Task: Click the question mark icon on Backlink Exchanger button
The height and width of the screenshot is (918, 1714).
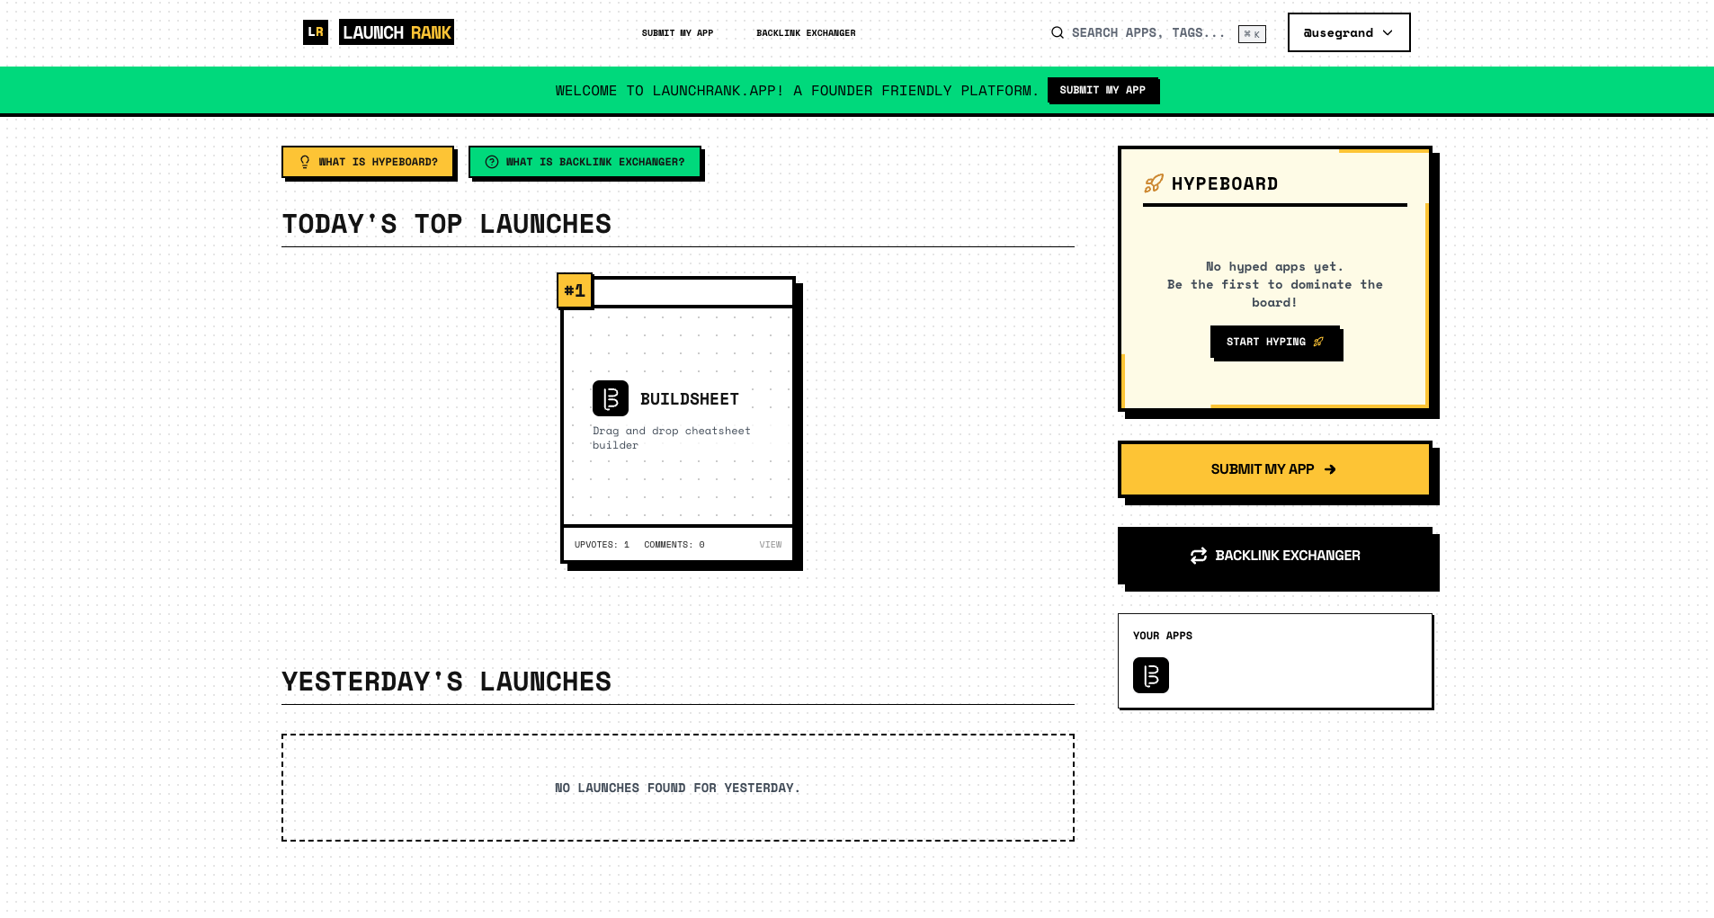Action: point(492,162)
